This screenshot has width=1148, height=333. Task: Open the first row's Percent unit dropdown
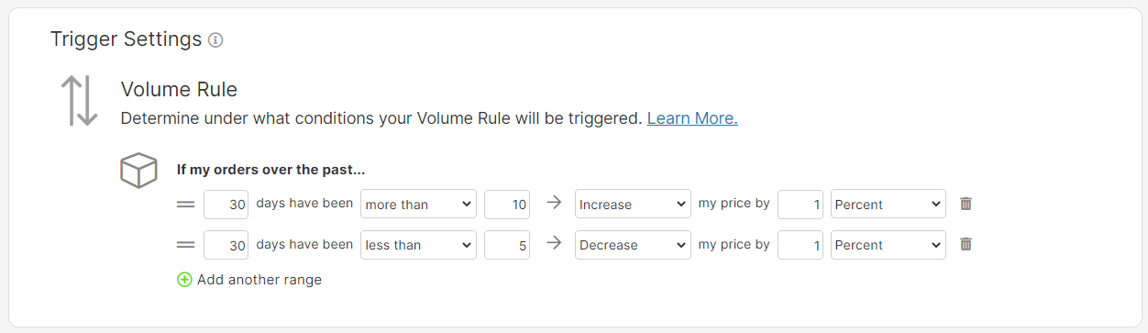pos(888,205)
